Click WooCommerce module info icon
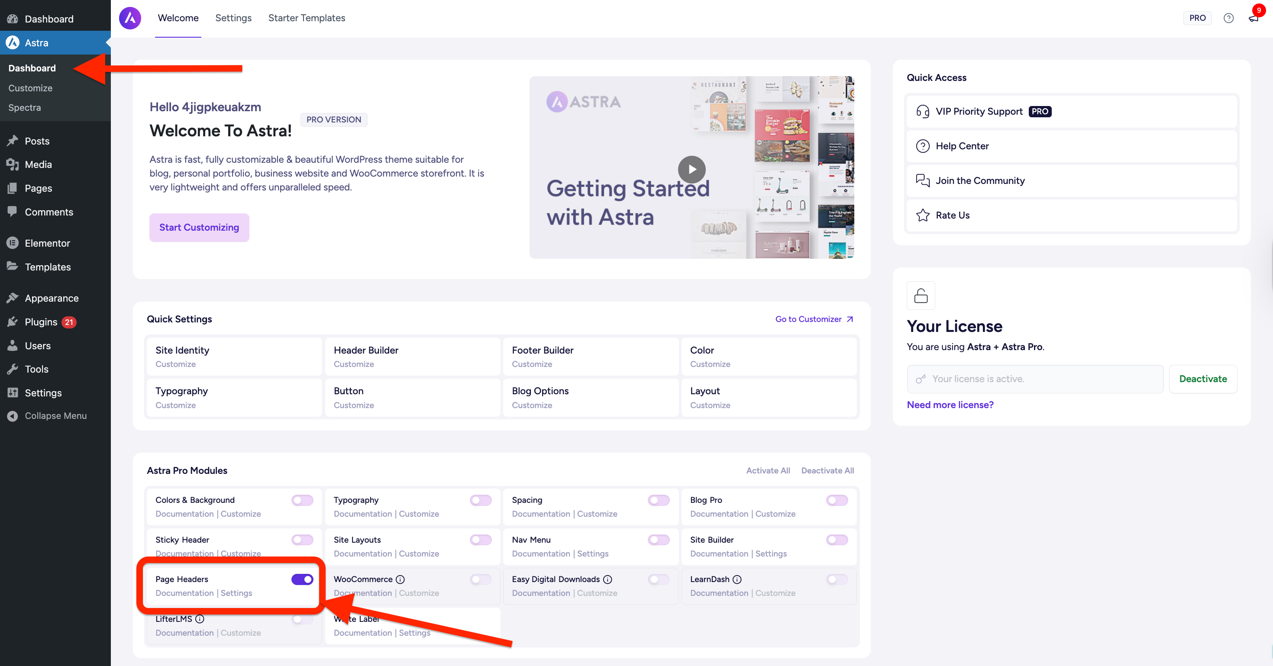Image resolution: width=1273 pixels, height=666 pixels. click(400, 579)
